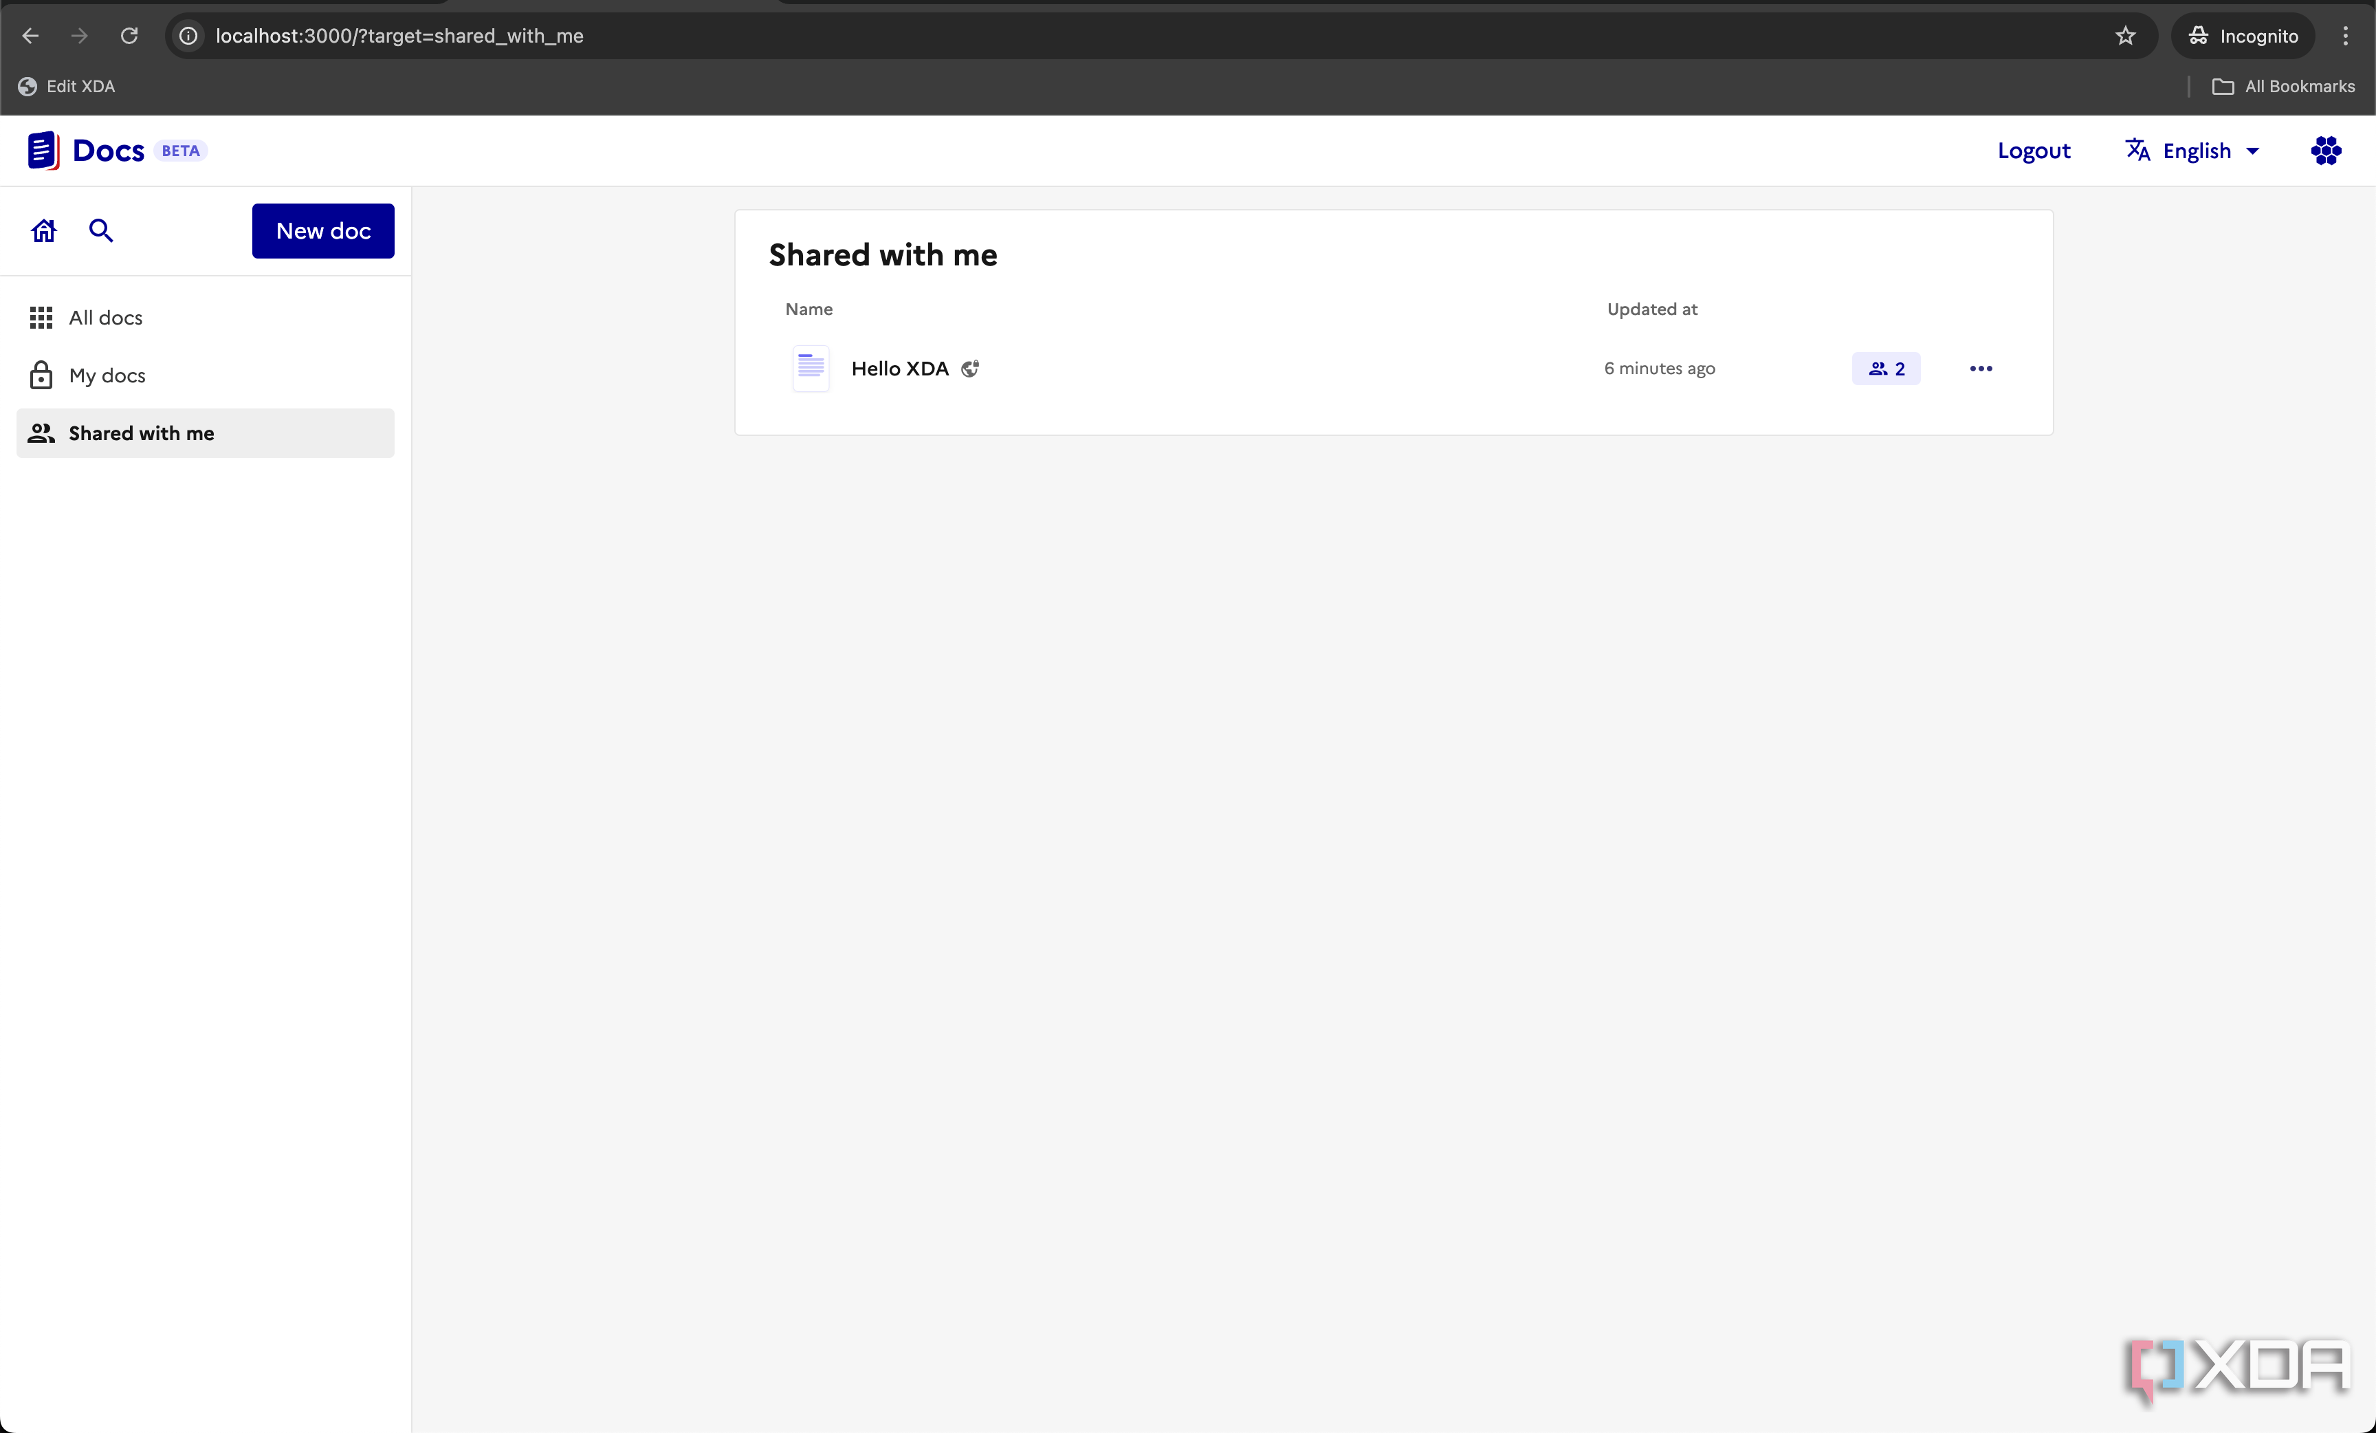This screenshot has width=2376, height=1433.
Task: Bookmark this page with the star icon
Action: pos(2125,36)
